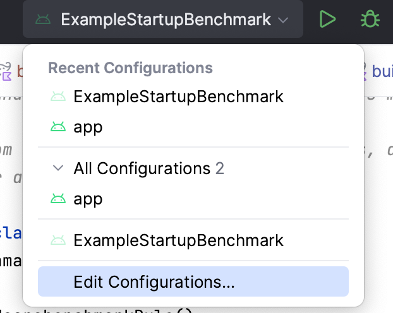The height and width of the screenshot is (313, 393).
Task: Collapse the All Configurations chevron
Action: point(58,168)
